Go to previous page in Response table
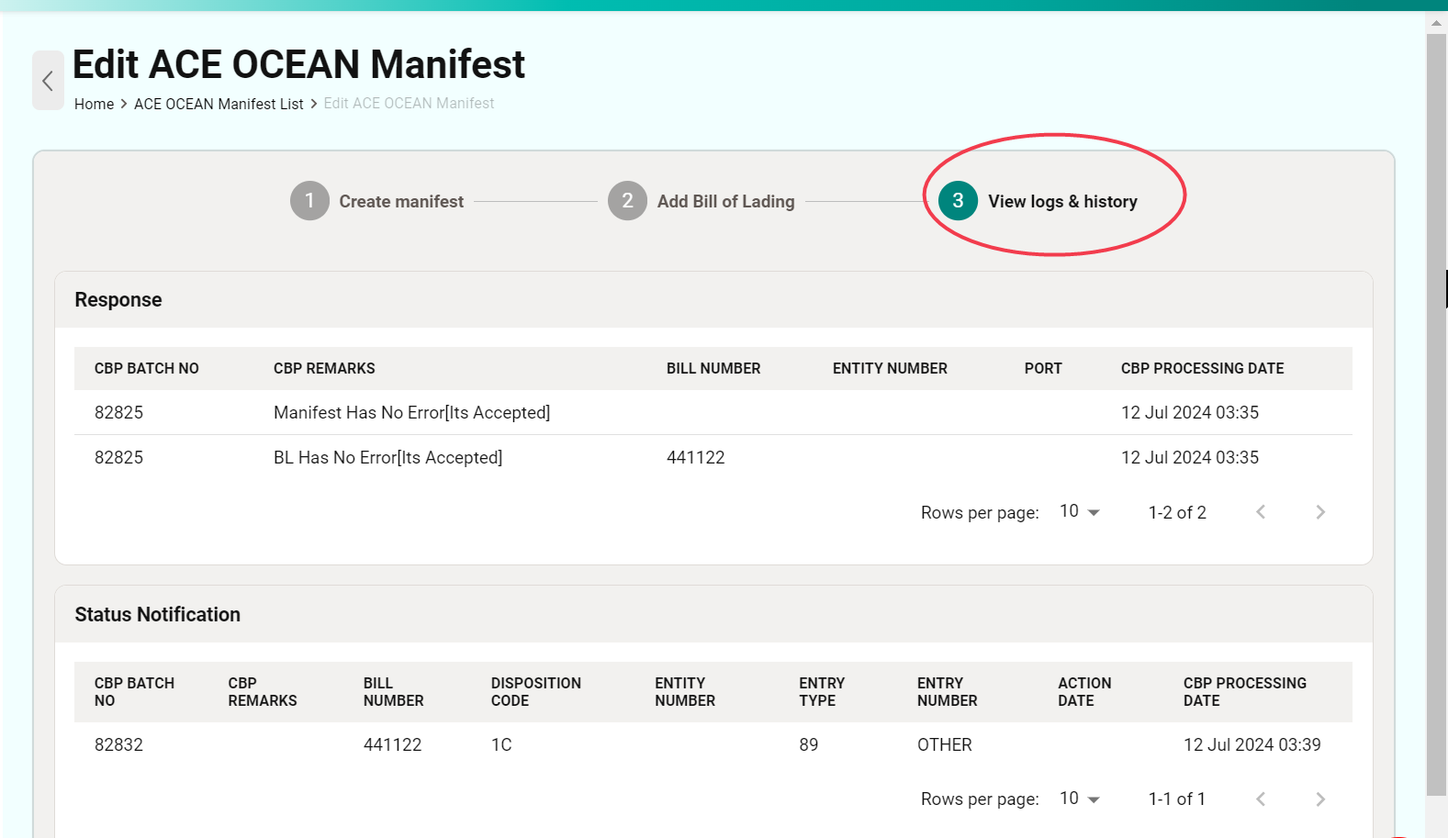Image resolution: width=1448 pixels, height=838 pixels. click(x=1261, y=512)
